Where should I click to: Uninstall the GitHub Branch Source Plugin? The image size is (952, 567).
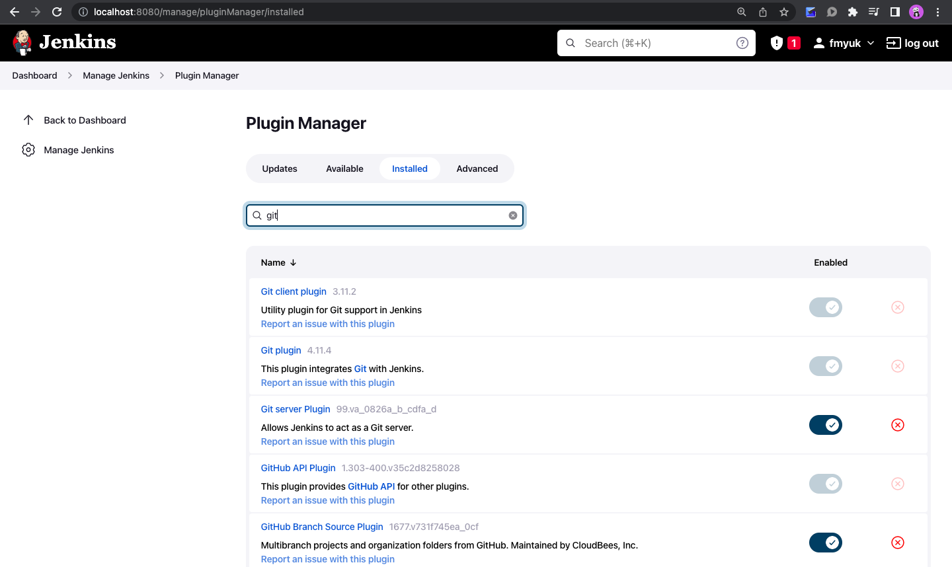pyautogui.click(x=897, y=543)
